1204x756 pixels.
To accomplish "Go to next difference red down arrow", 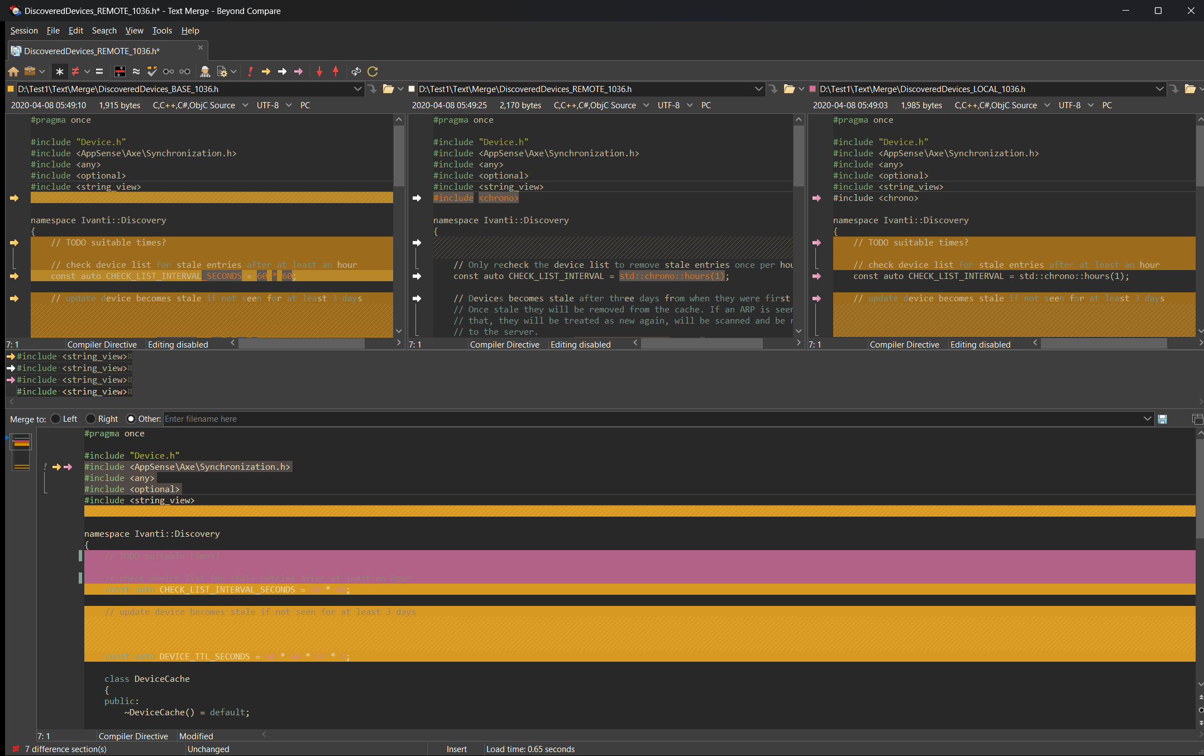I will point(319,71).
